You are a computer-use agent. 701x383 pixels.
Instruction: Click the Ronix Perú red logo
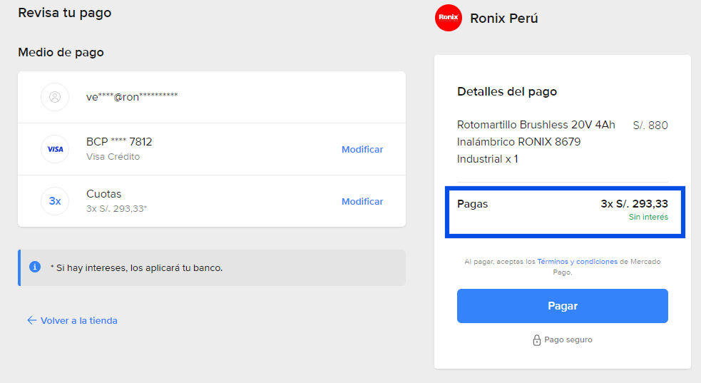pyautogui.click(x=449, y=18)
